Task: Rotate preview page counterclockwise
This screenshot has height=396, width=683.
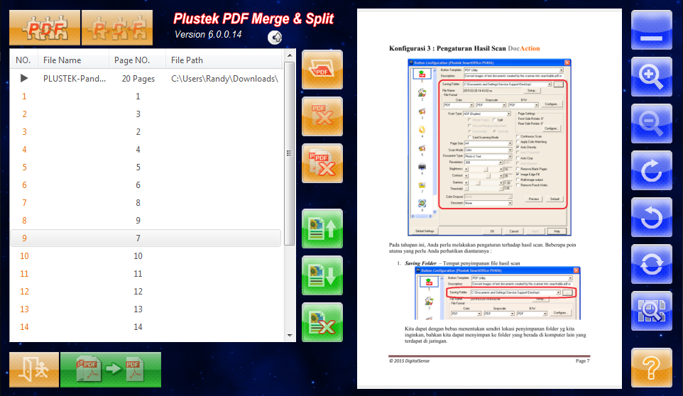Action: coord(652,217)
